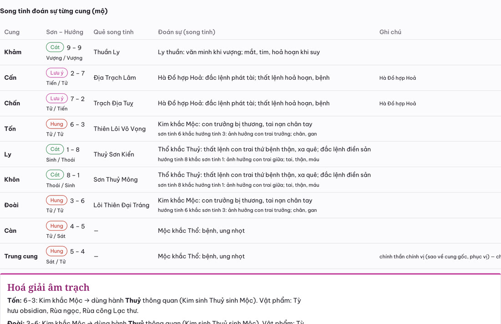Click the '2 – 7' star pair value
501x324 pixels.
tap(77, 73)
